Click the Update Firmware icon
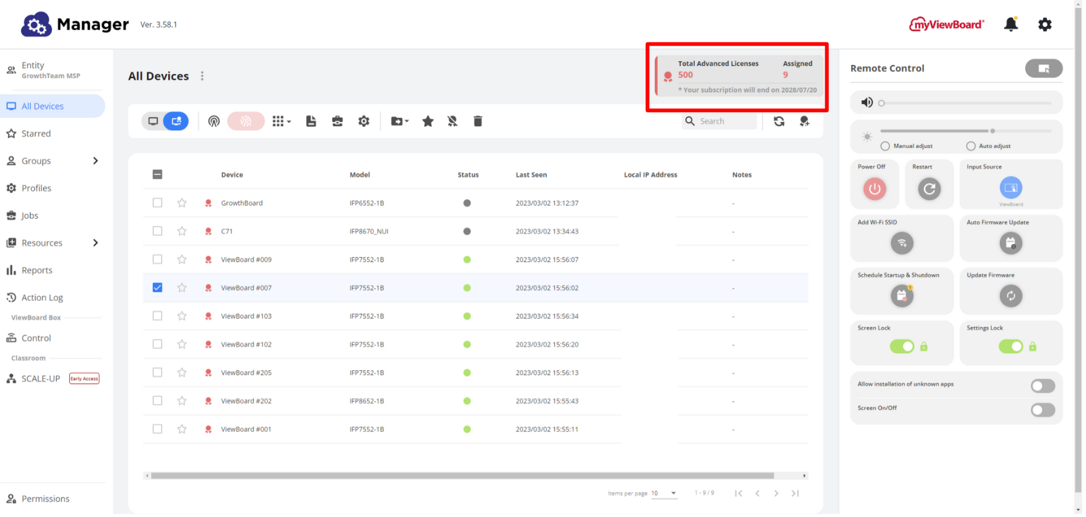This screenshot has width=1086, height=517. click(x=1011, y=296)
